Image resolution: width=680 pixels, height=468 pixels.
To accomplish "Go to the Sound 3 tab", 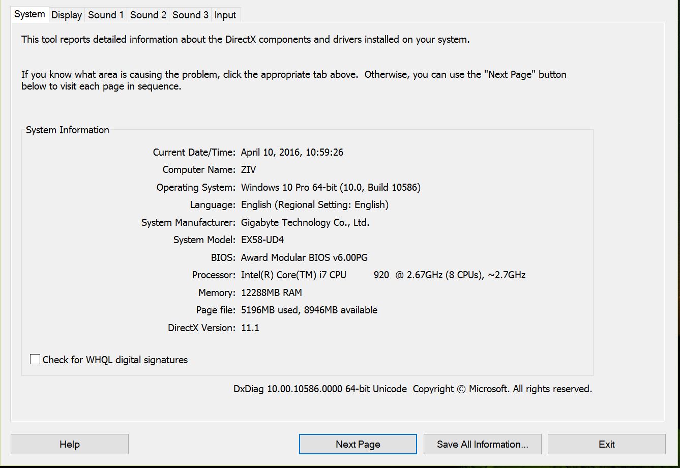I will (x=190, y=15).
